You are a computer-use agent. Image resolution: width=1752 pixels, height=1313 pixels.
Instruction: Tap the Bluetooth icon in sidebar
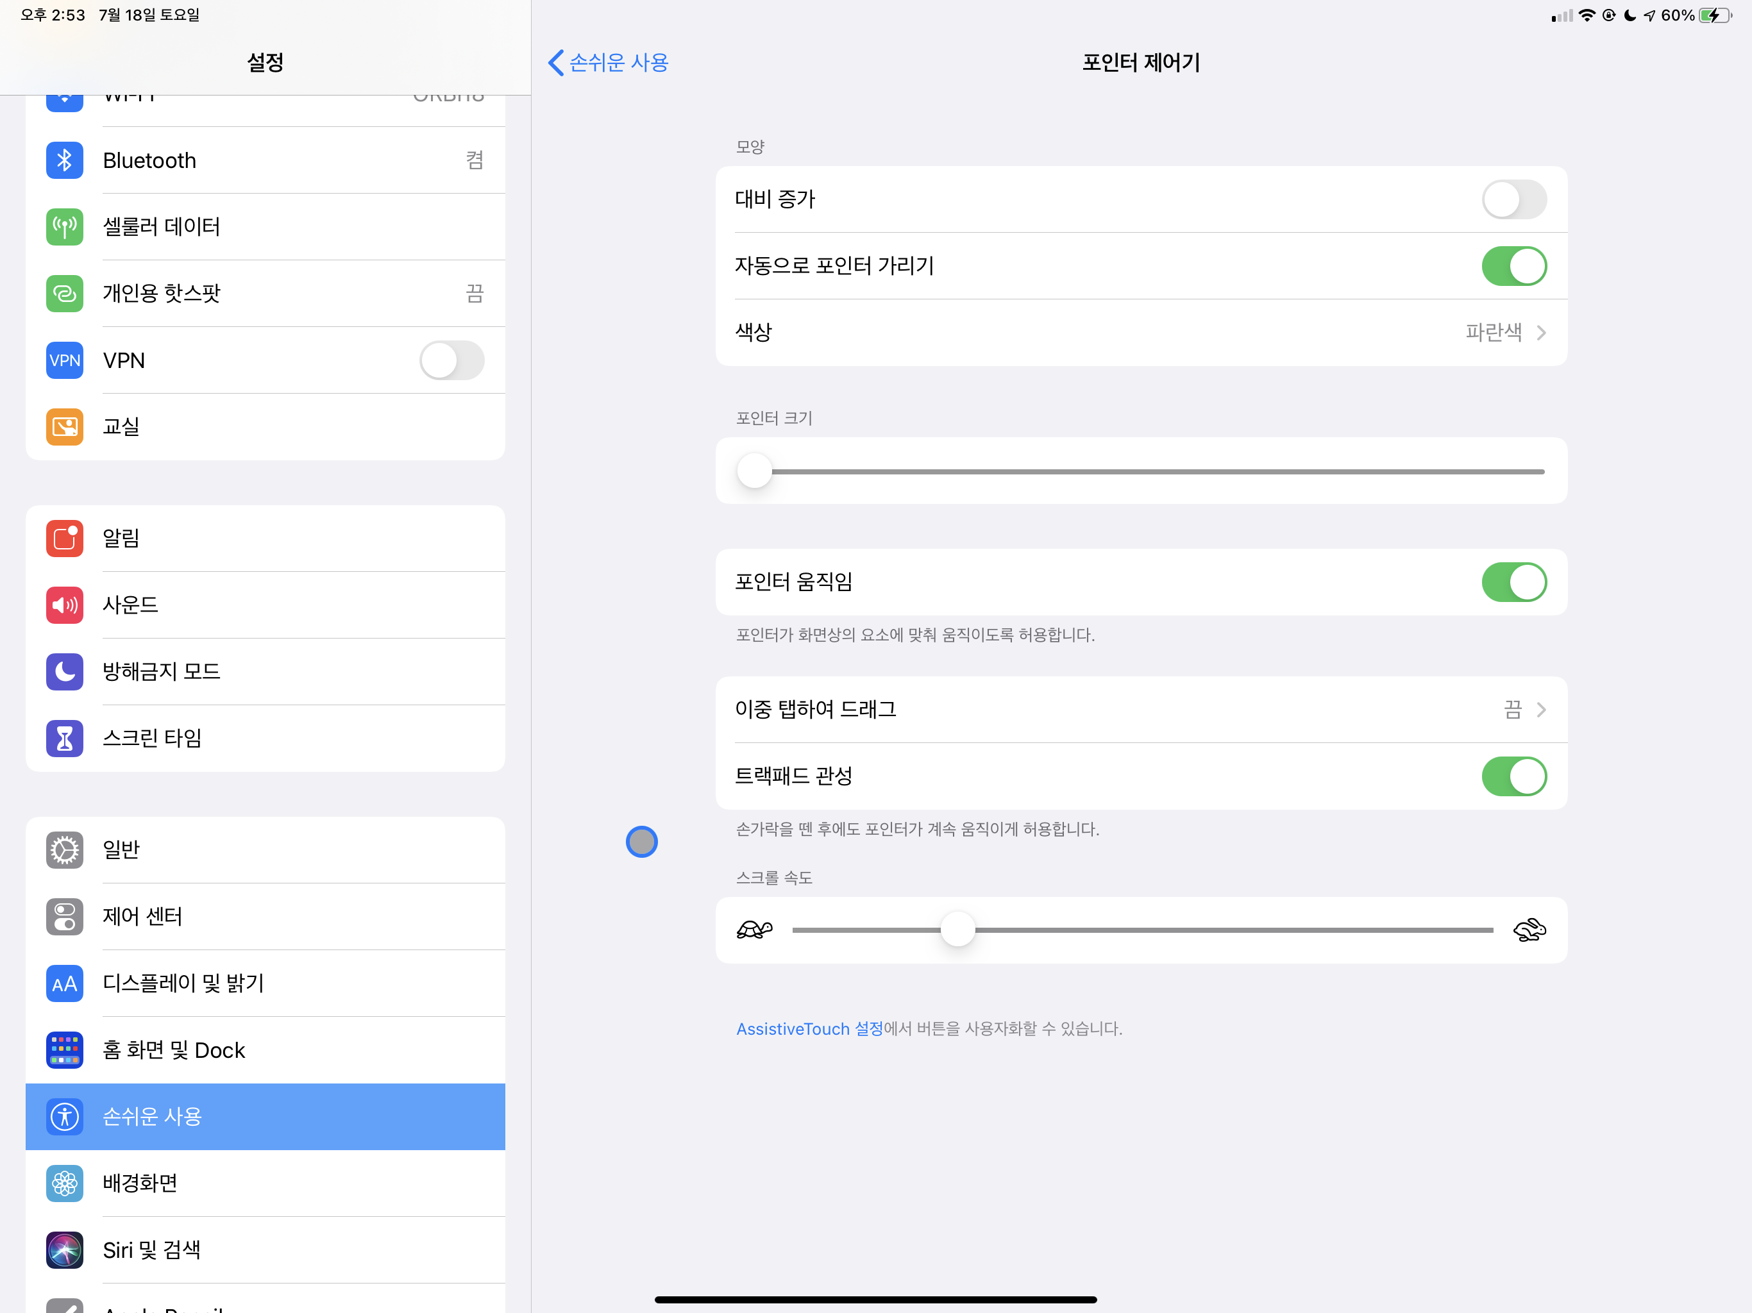65,161
